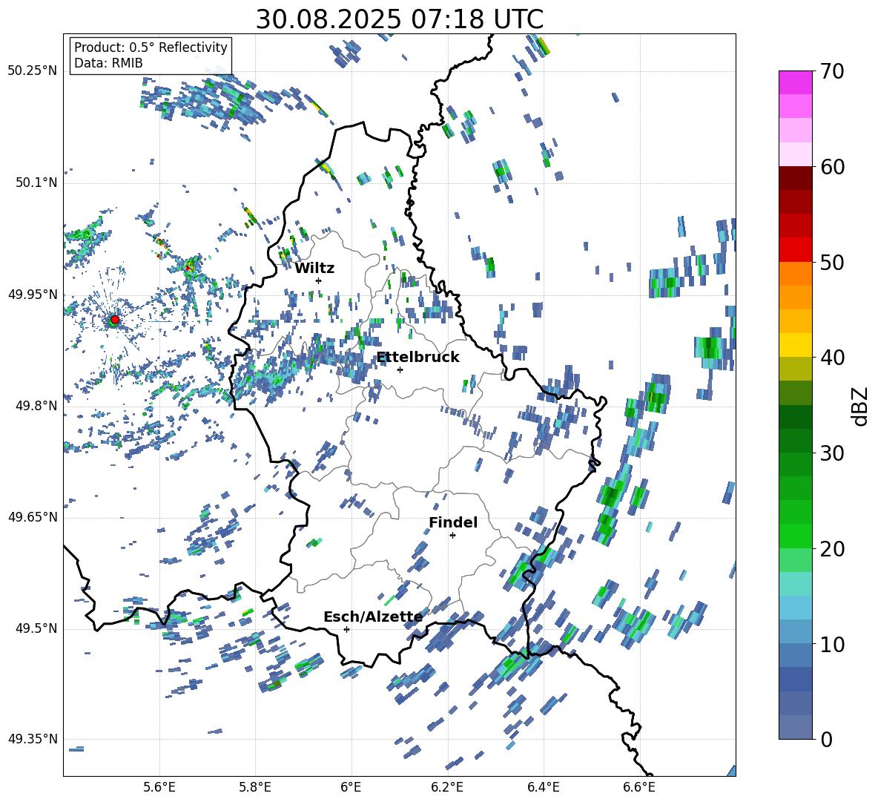Click the 50 tick label on colorbar
The height and width of the screenshot is (802, 878).
point(832,263)
